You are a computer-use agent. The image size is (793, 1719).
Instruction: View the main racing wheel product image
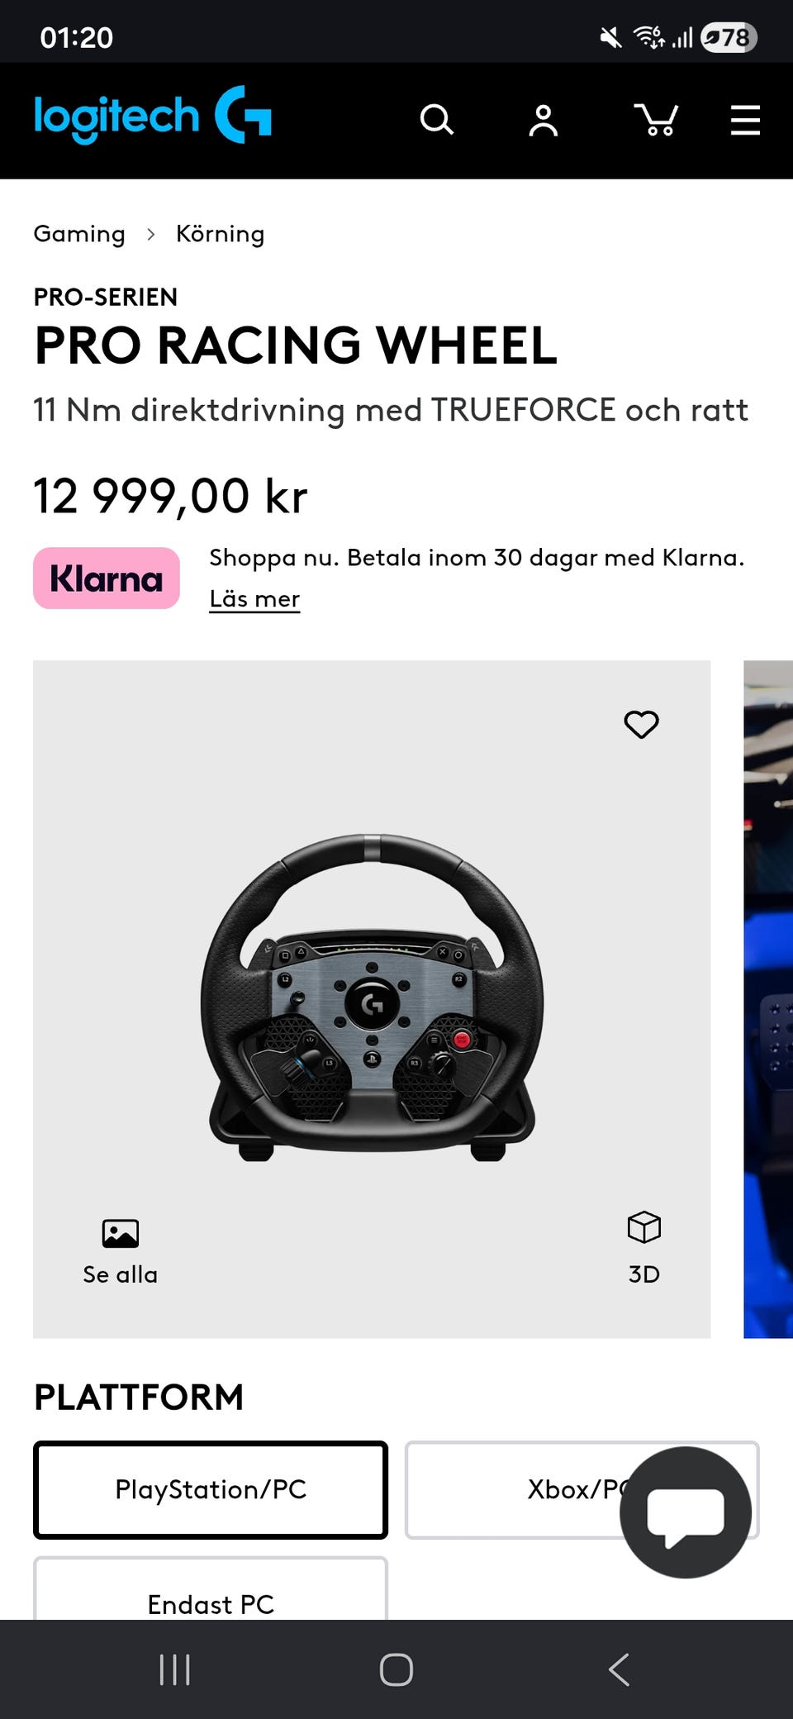click(x=372, y=998)
